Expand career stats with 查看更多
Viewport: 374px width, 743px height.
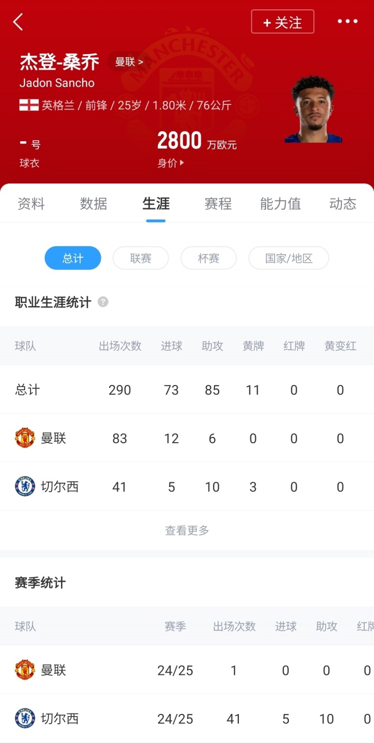pyautogui.click(x=187, y=530)
